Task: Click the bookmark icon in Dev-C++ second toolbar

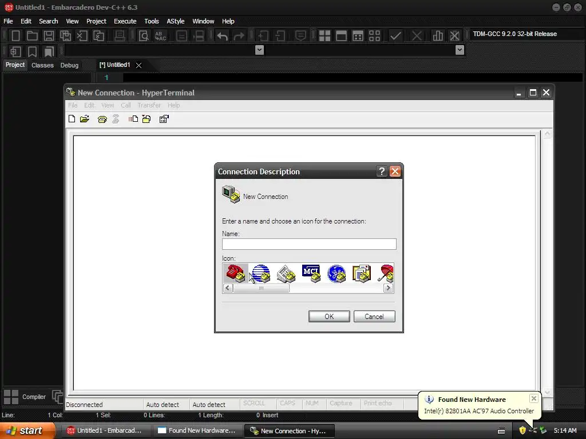Action: tap(32, 51)
